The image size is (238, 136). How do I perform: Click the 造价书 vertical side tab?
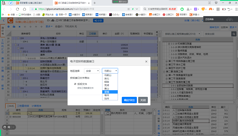tap(3, 31)
